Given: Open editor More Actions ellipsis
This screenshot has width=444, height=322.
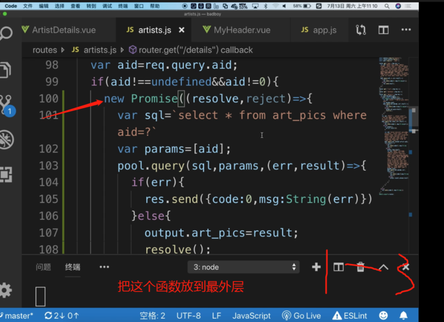Looking at the screenshot, I should (x=406, y=30).
